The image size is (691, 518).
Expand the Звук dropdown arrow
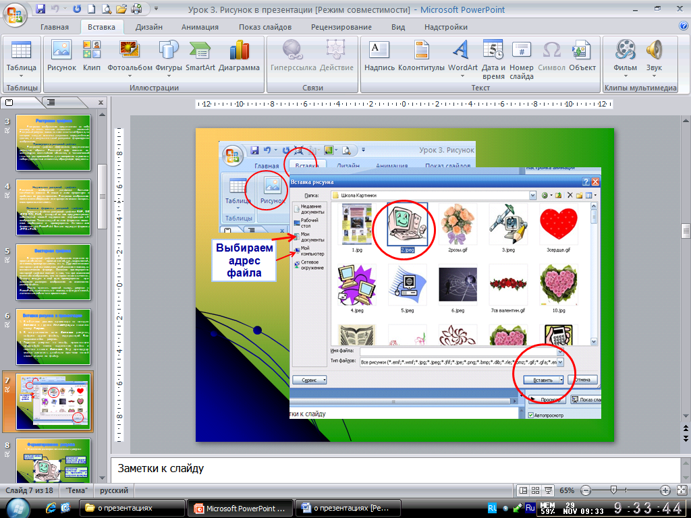tap(654, 76)
